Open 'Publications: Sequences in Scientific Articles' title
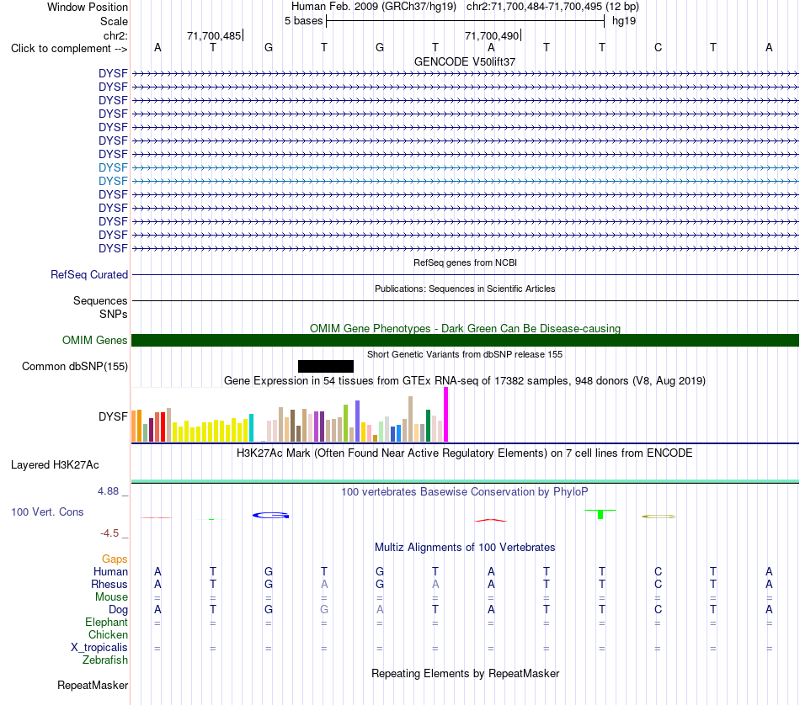Viewport: 800px width, 705px height. coord(465,289)
